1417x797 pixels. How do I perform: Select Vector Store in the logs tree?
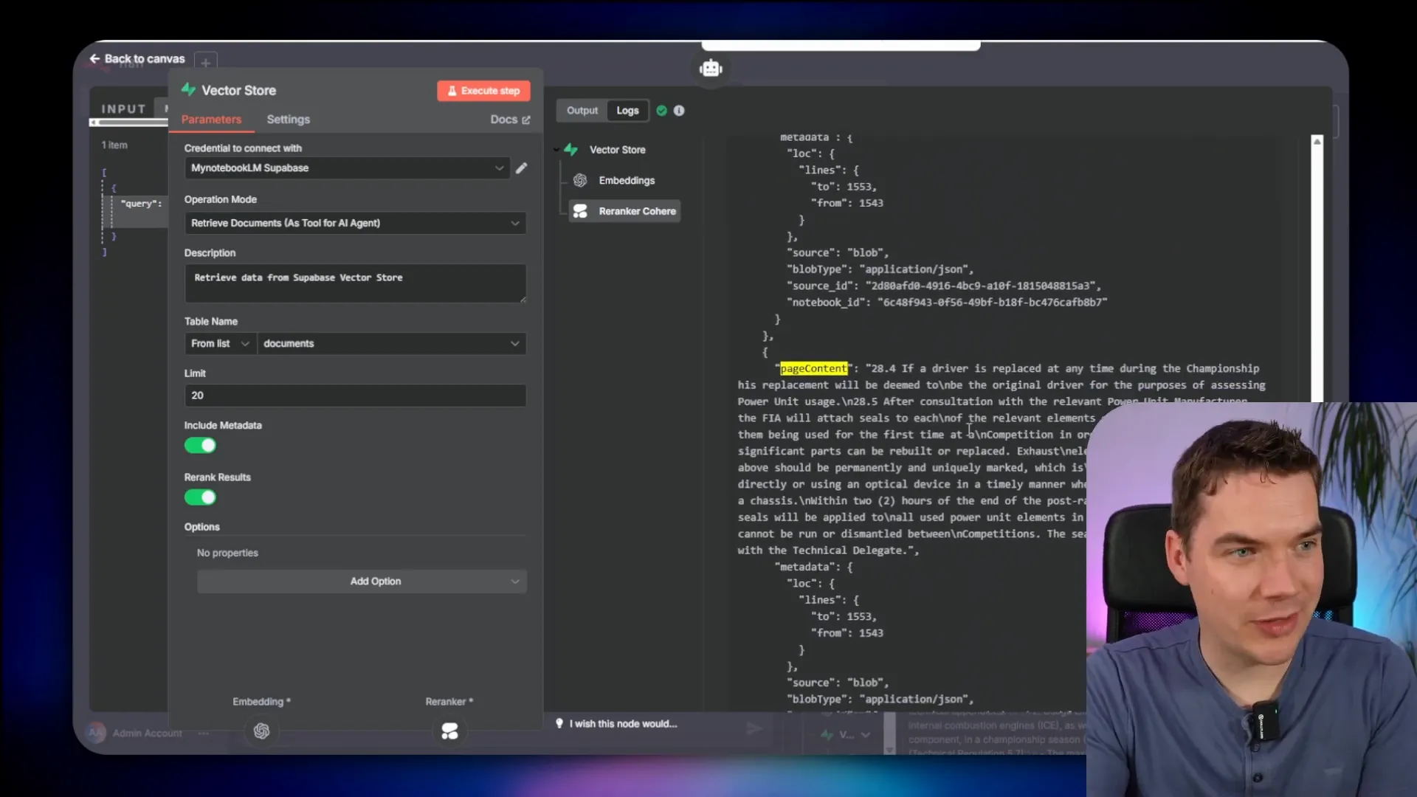617,150
